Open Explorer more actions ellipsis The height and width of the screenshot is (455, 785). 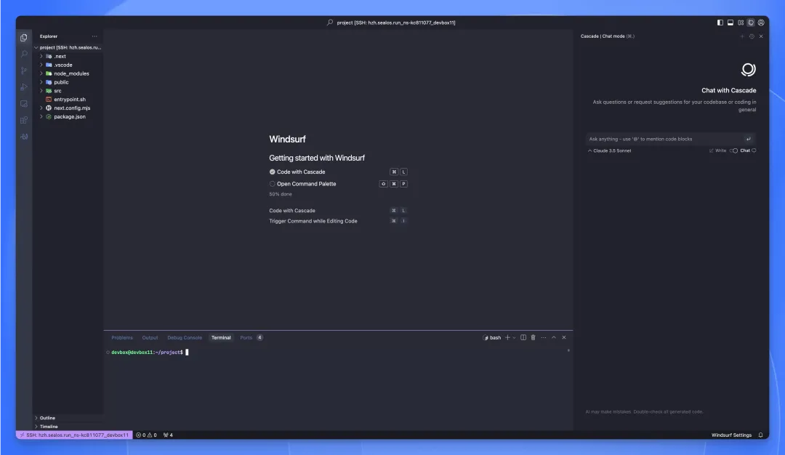pos(94,36)
